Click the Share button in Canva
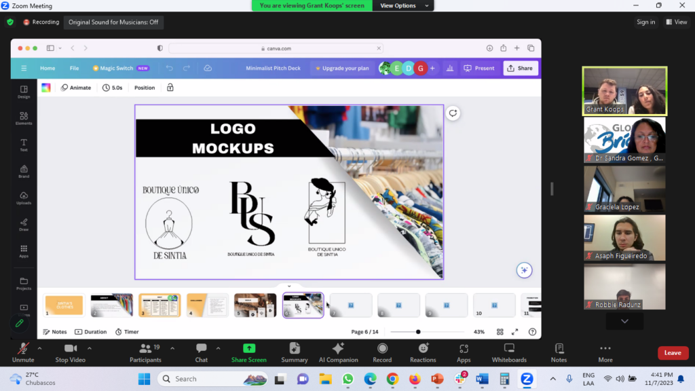The height and width of the screenshot is (391, 695). (x=520, y=68)
